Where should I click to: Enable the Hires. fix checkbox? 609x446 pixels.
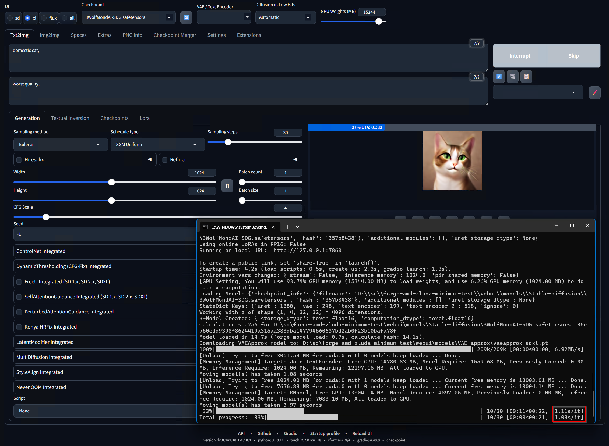click(x=19, y=160)
